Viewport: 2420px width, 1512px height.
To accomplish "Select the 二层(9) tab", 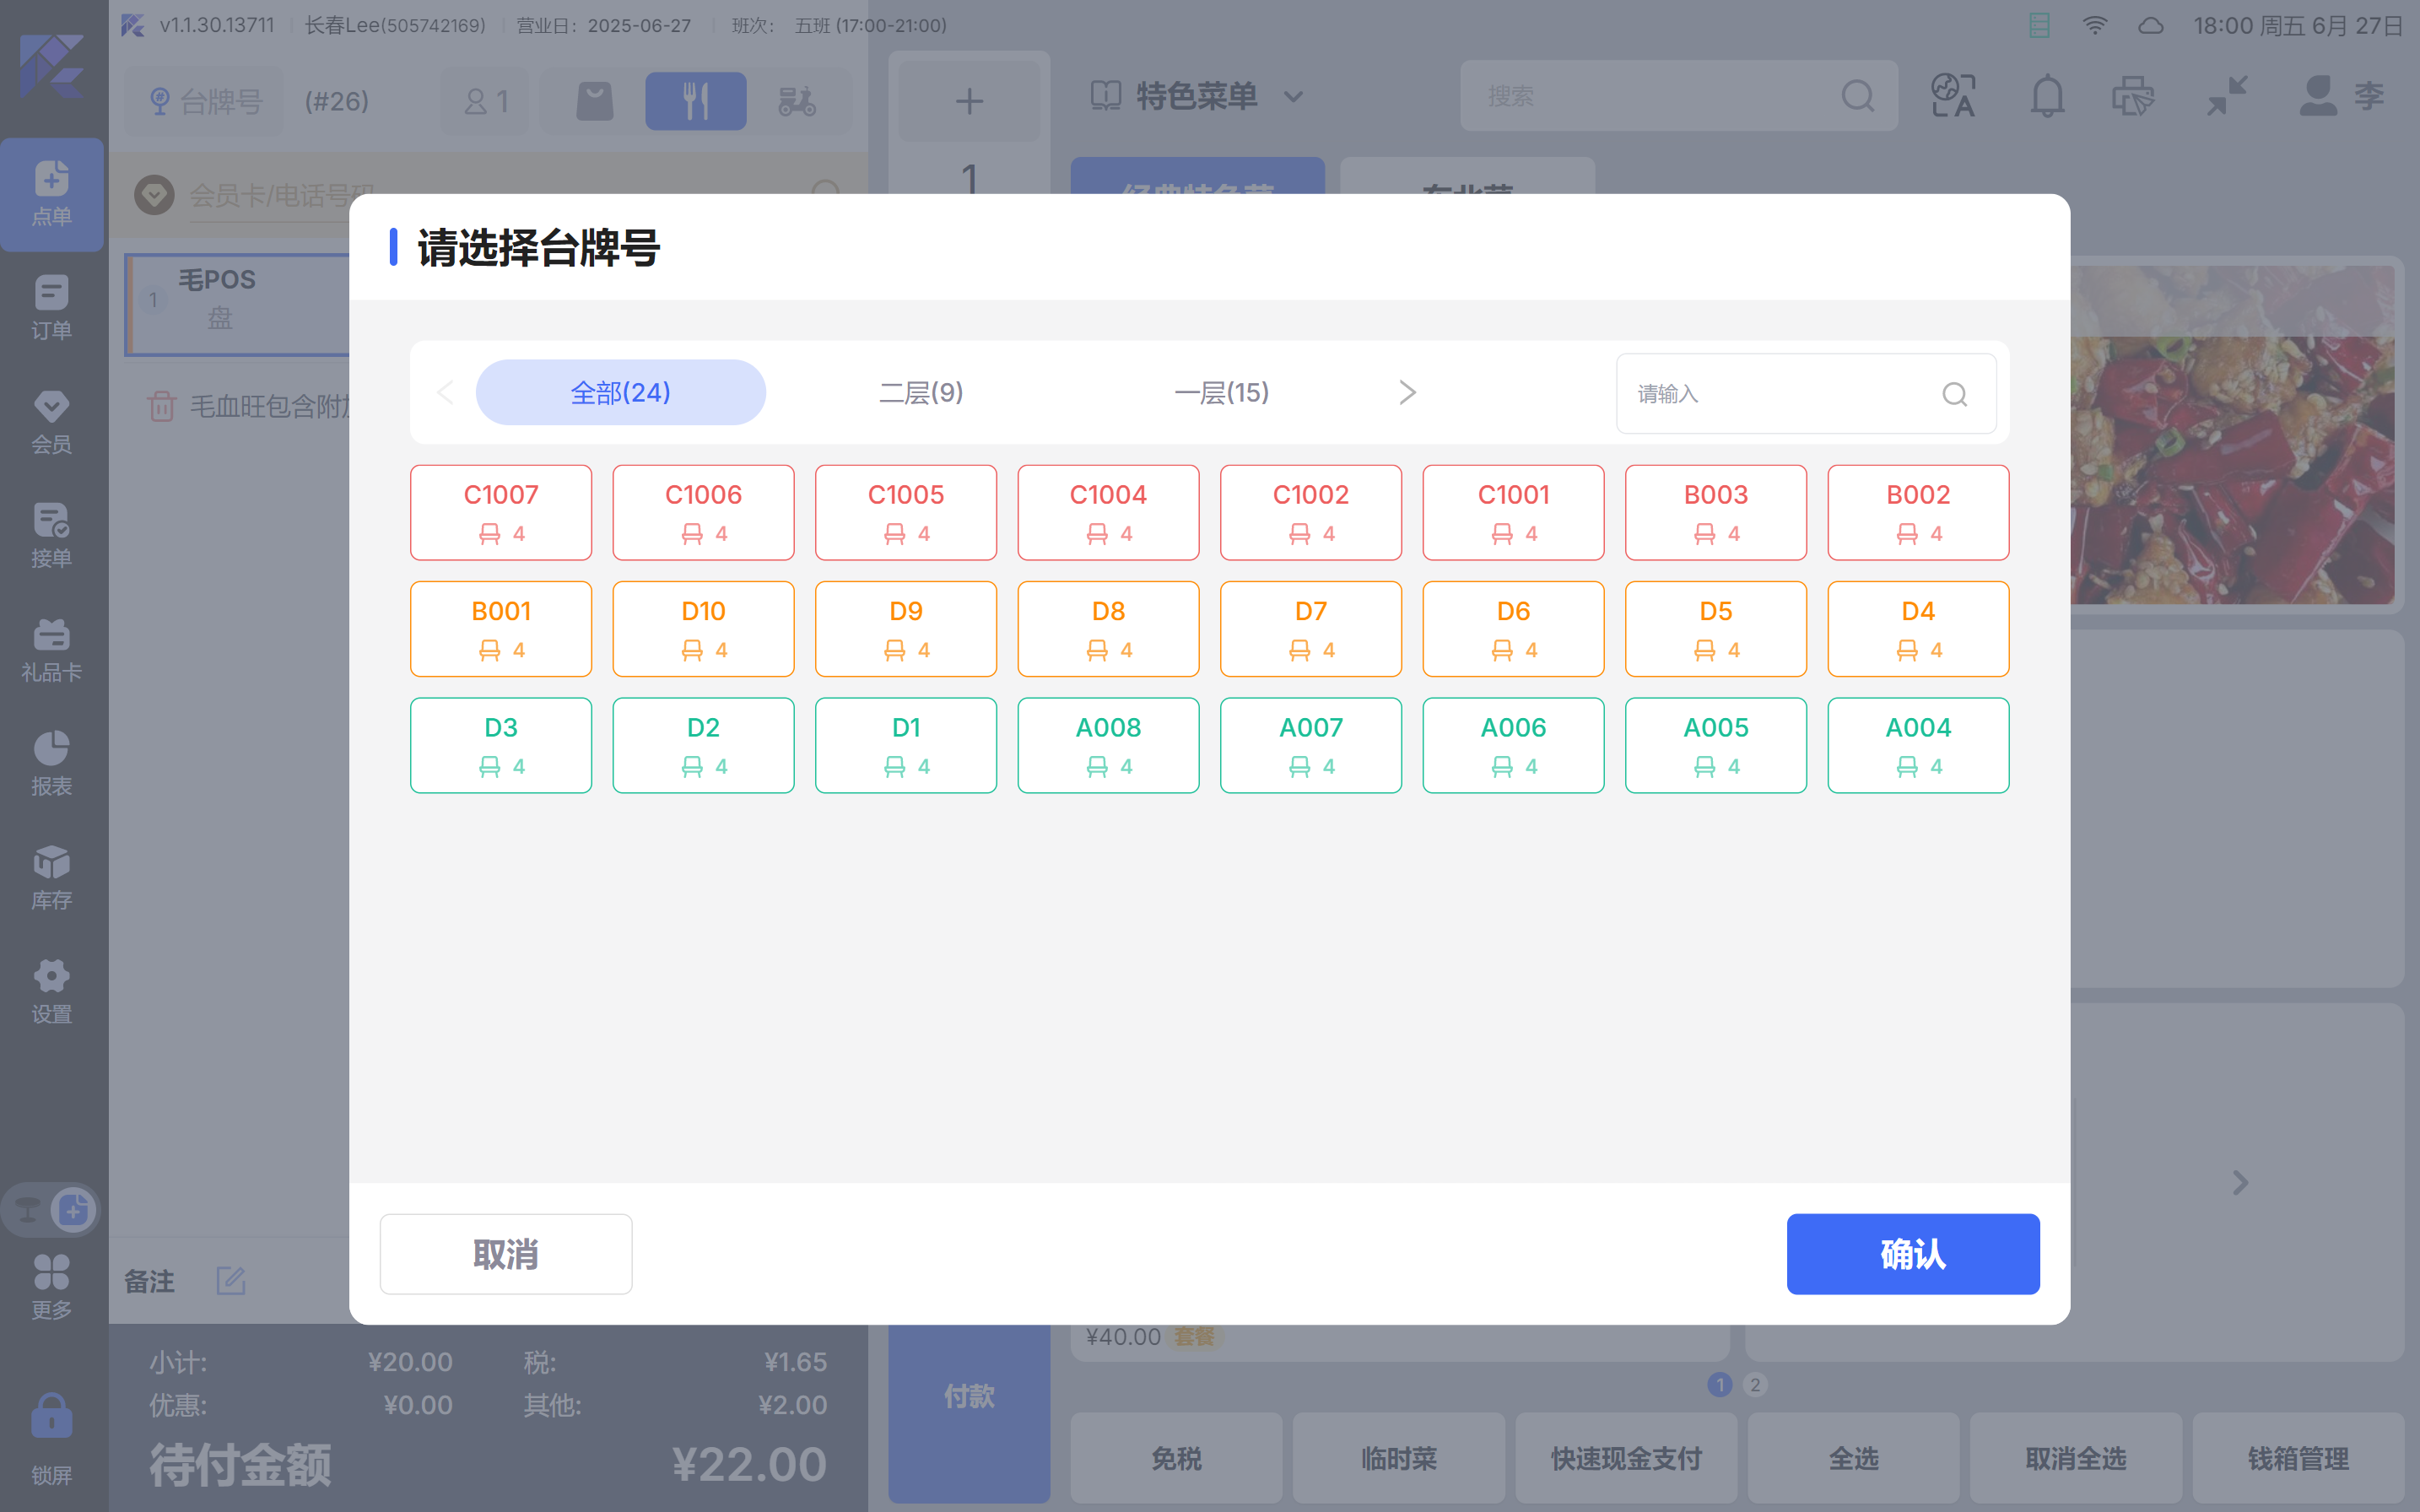I will pyautogui.click(x=920, y=392).
